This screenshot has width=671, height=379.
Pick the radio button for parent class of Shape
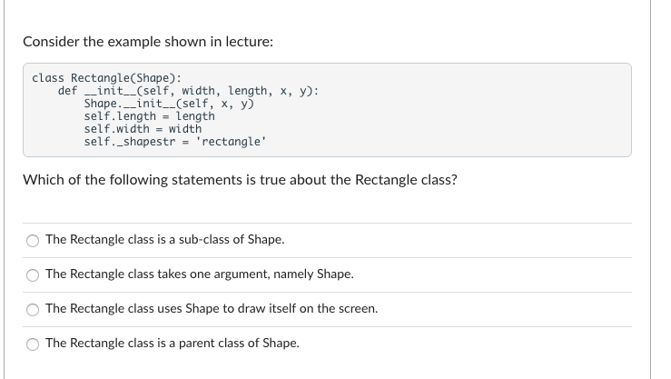point(33,344)
